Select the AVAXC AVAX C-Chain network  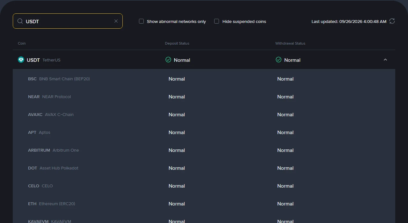point(204,114)
